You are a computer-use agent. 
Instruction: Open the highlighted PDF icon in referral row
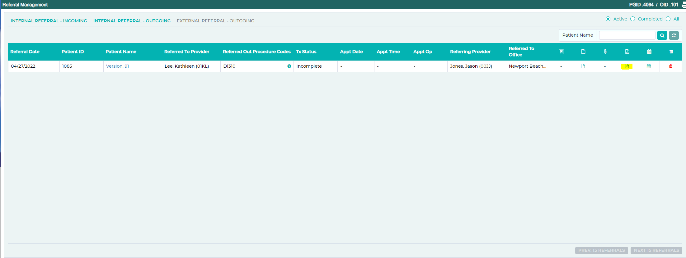(x=627, y=66)
